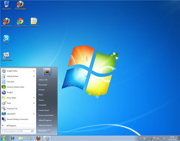Launch FirefoxPortable from the desktop
This screenshot has height=141, width=180.
tap(20, 5)
